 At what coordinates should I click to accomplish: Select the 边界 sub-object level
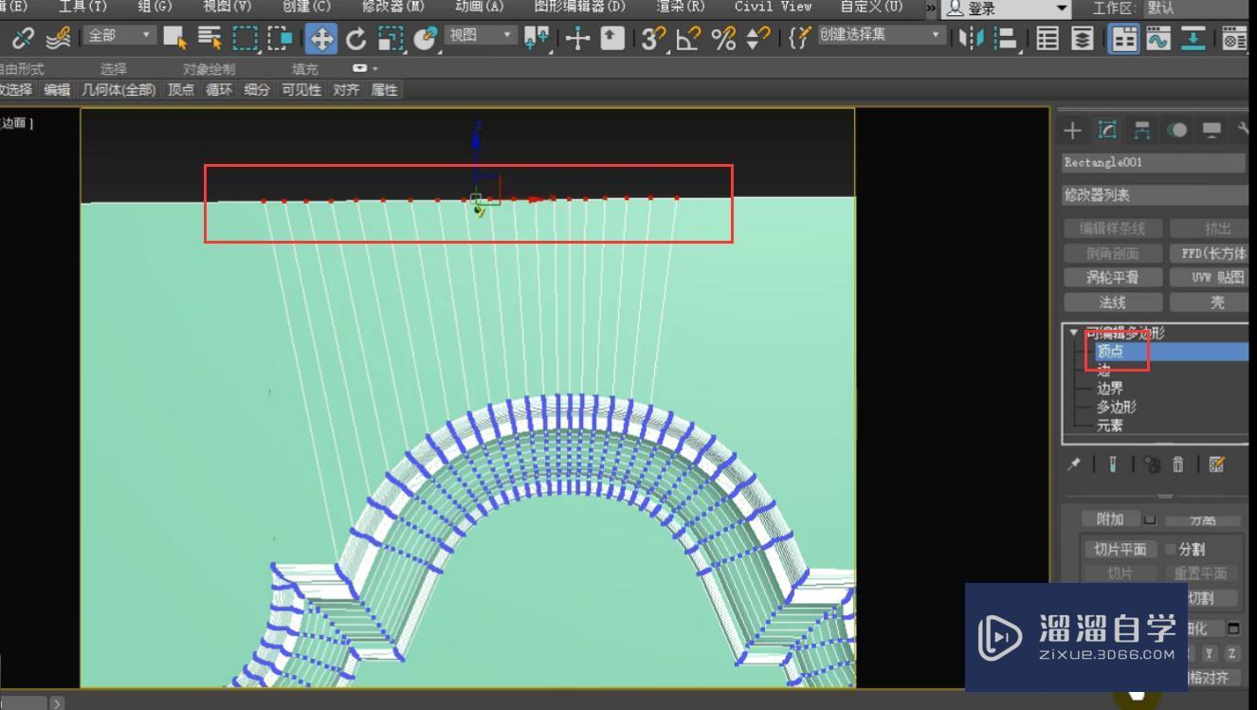coord(1109,389)
